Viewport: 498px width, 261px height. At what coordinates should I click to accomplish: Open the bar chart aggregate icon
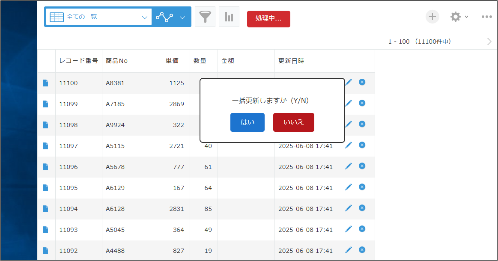229,17
